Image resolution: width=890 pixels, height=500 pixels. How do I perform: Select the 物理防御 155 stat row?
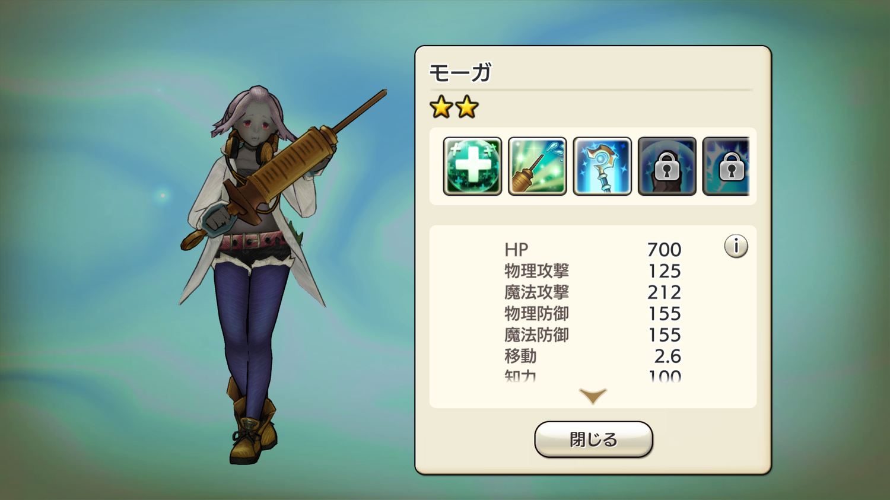pyautogui.click(x=593, y=314)
